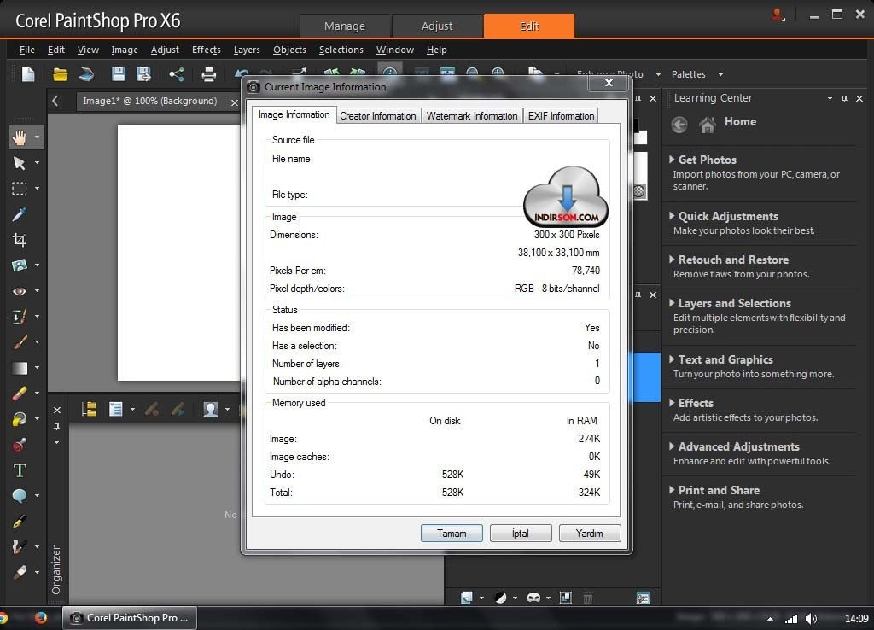The width and height of the screenshot is (874, 630).
Task: Click the Yardım button
Action: click(x=590, y=534)
